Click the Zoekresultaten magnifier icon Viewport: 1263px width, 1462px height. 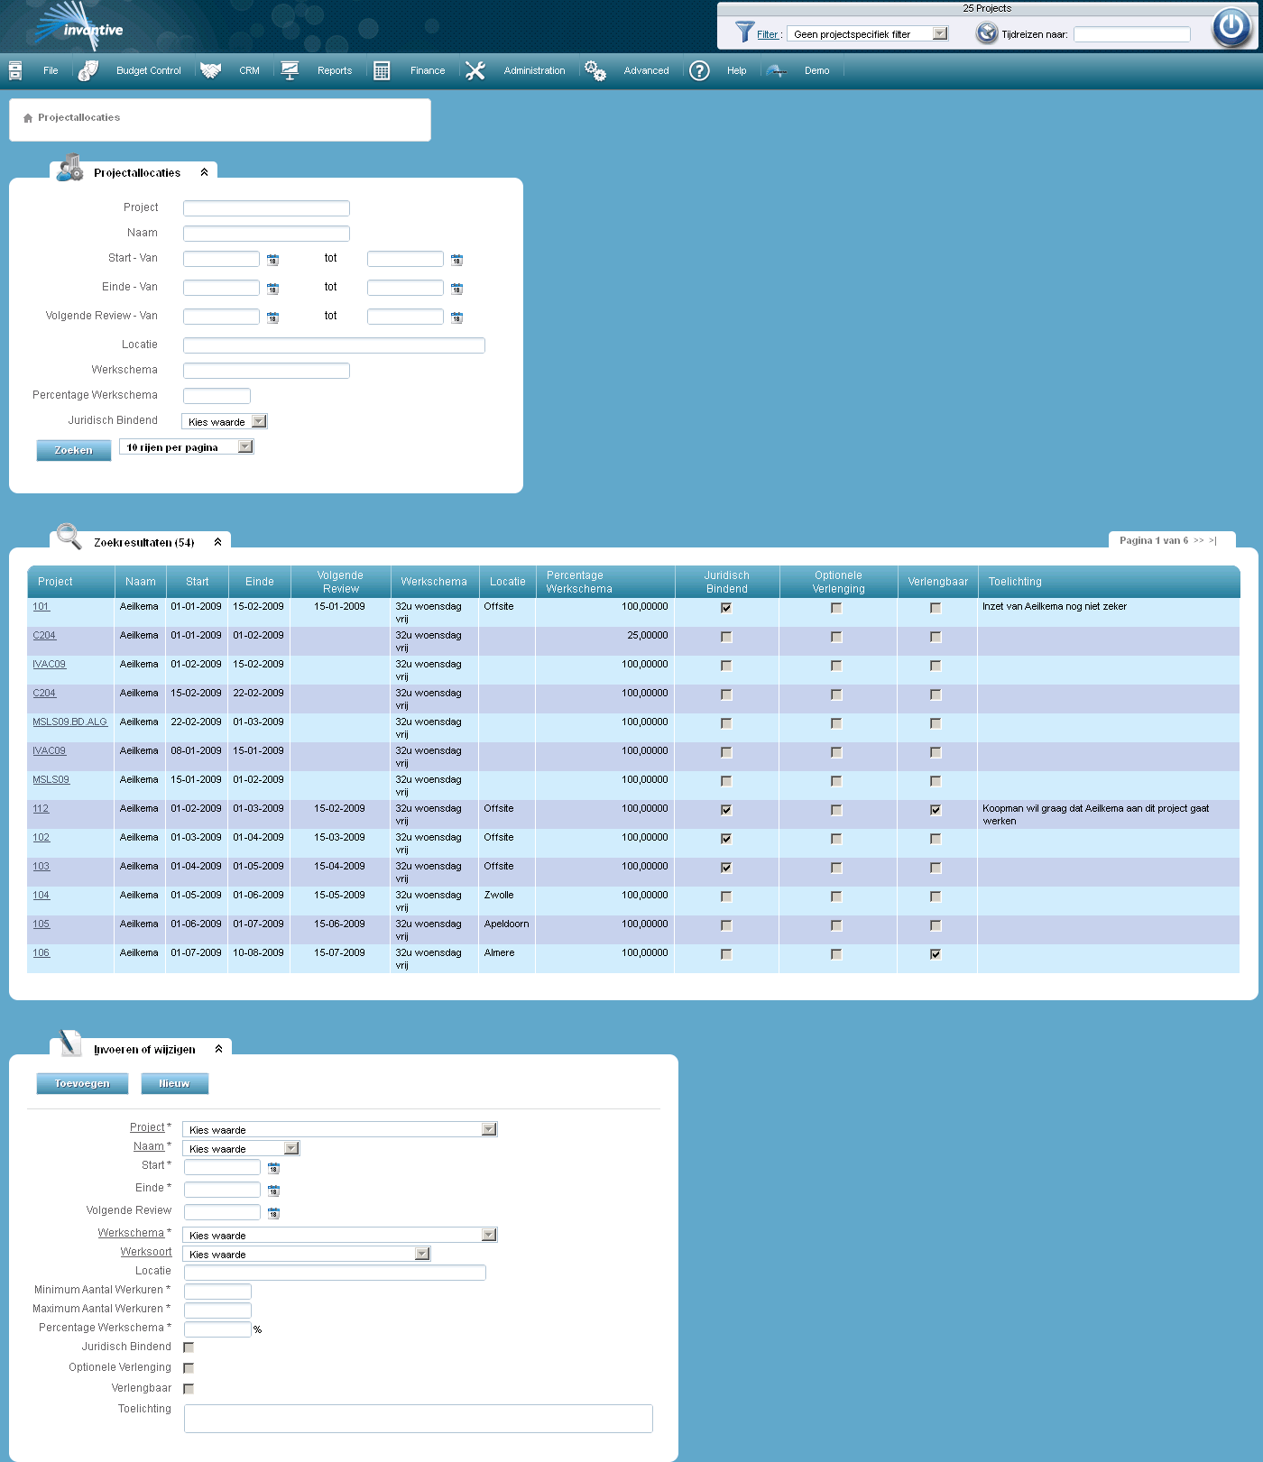[69, 536]
